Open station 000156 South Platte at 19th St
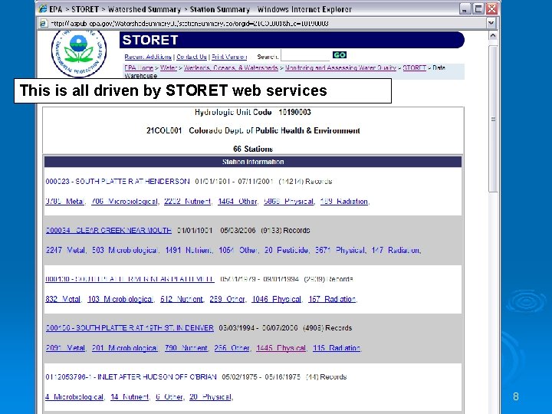 pos(130,328)
